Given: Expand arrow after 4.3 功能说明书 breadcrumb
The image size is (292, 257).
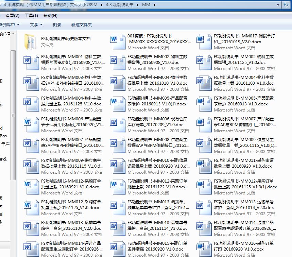Looking at the screenshot, I should pyautogui.click(x=138, y=5).
